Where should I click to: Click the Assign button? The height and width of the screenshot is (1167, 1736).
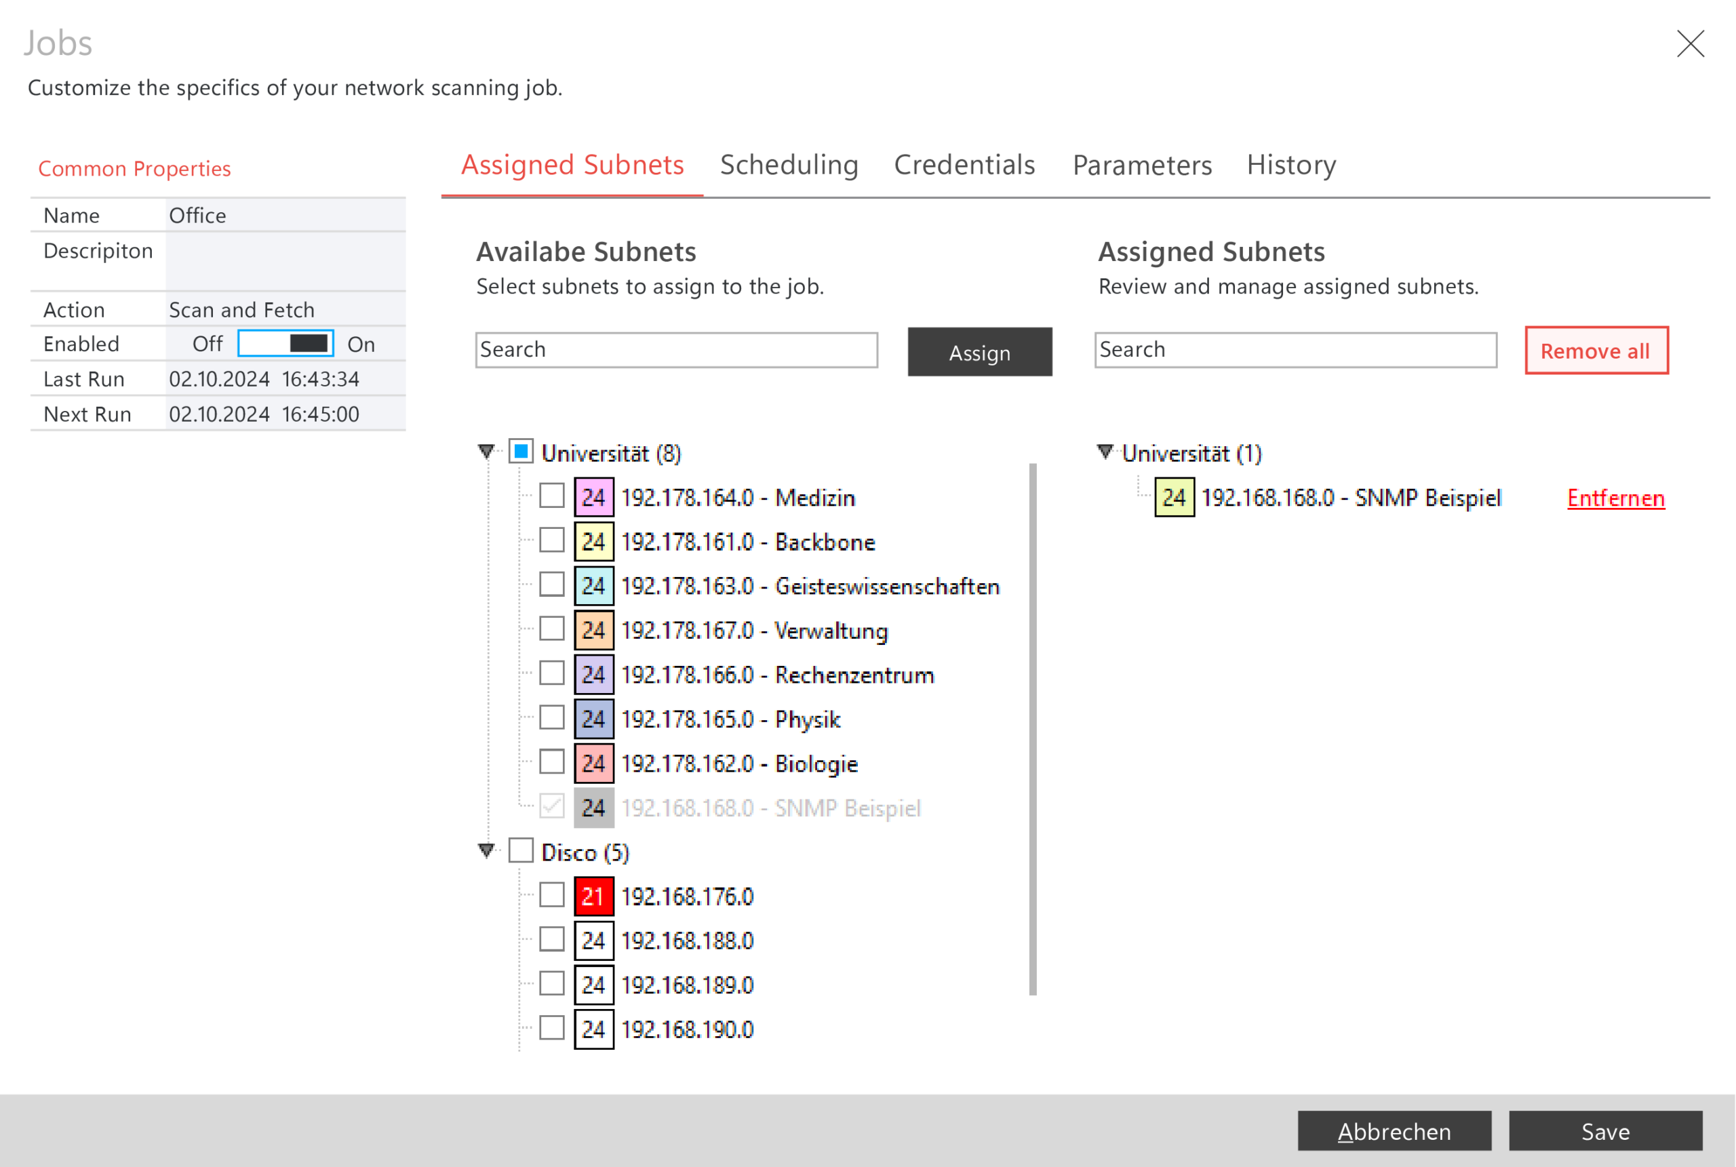tap(980, 352)
